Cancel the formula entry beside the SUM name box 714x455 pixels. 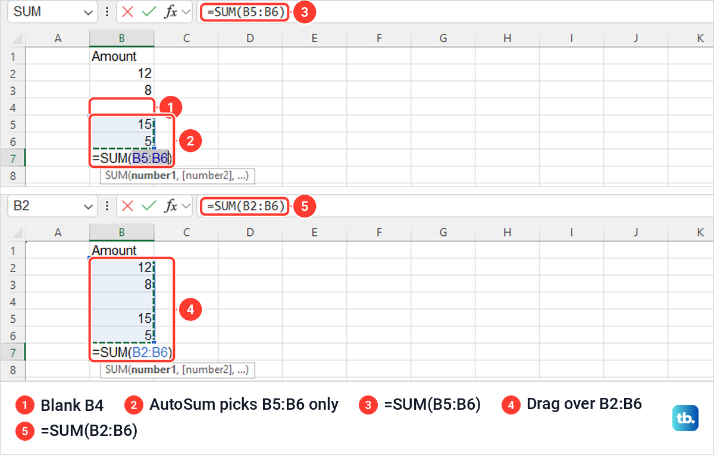coord(127,12)
